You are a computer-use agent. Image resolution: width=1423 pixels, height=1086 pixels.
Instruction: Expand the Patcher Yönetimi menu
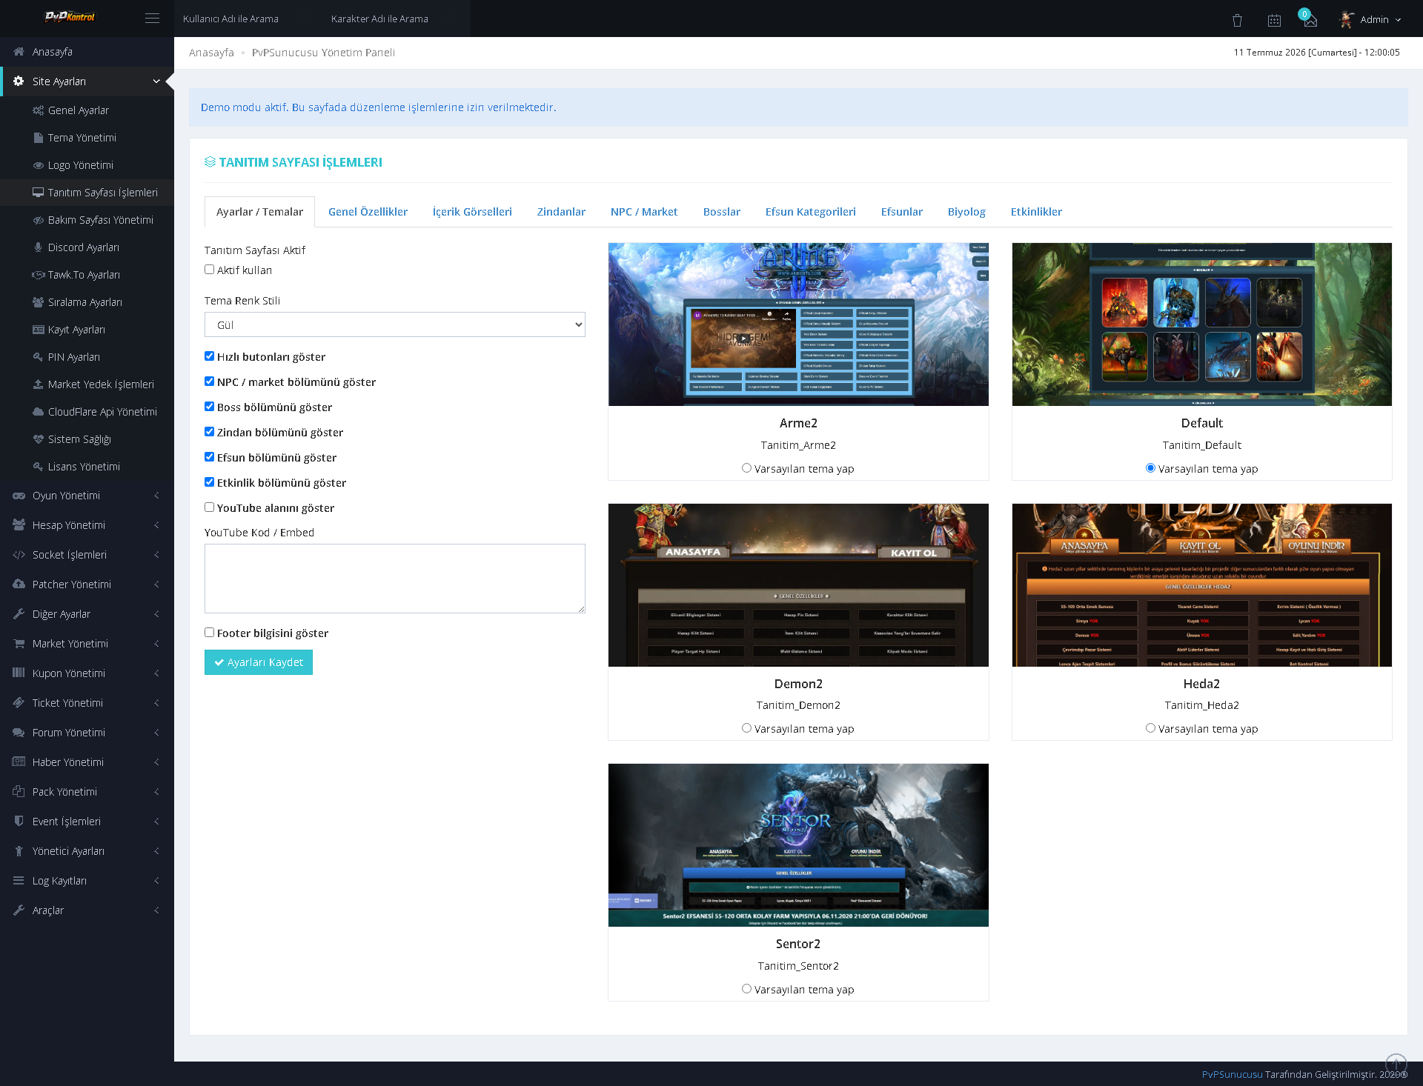[x=87, y=584]
